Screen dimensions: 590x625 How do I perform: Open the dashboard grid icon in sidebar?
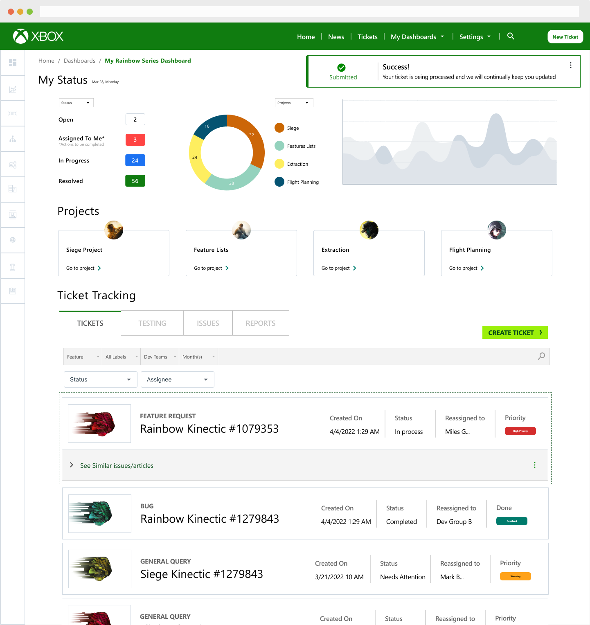[x=13, y=63]
